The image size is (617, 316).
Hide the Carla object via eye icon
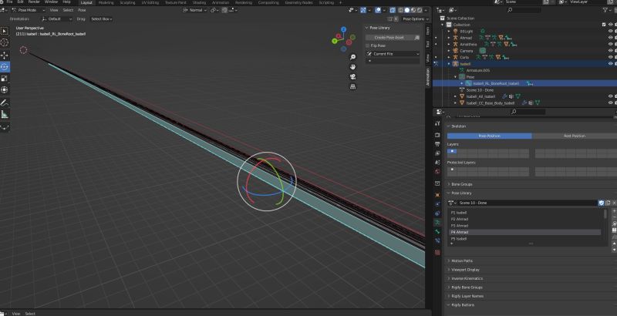(x=610, y=57)
